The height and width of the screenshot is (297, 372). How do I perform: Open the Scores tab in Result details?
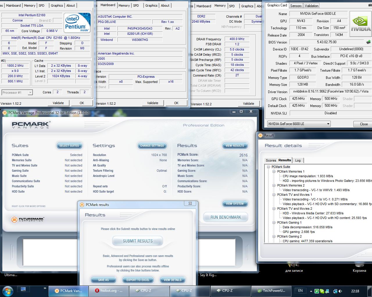click(271, 160)
